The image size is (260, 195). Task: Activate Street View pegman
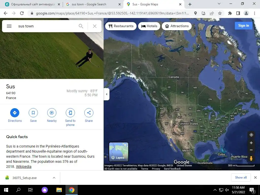[x=251, y=158]
